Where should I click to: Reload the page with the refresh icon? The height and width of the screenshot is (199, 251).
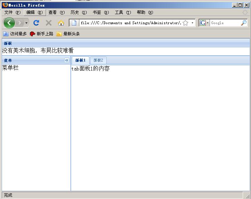coord(36,23)
